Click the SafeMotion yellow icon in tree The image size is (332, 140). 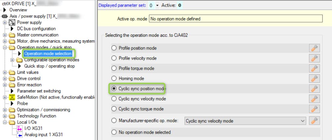[x=12, y=97]
